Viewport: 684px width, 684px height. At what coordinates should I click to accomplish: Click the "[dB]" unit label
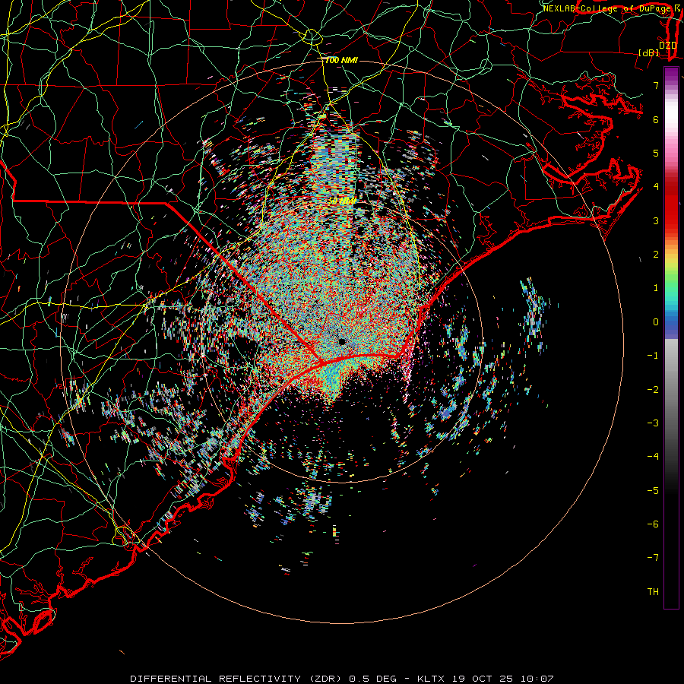click(648, 52)
